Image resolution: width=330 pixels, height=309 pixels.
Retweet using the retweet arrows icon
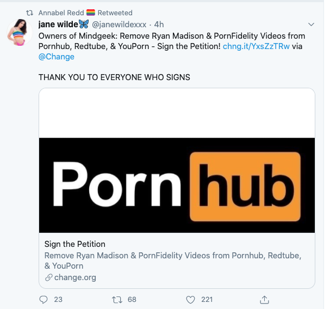[x=117, y=300]
